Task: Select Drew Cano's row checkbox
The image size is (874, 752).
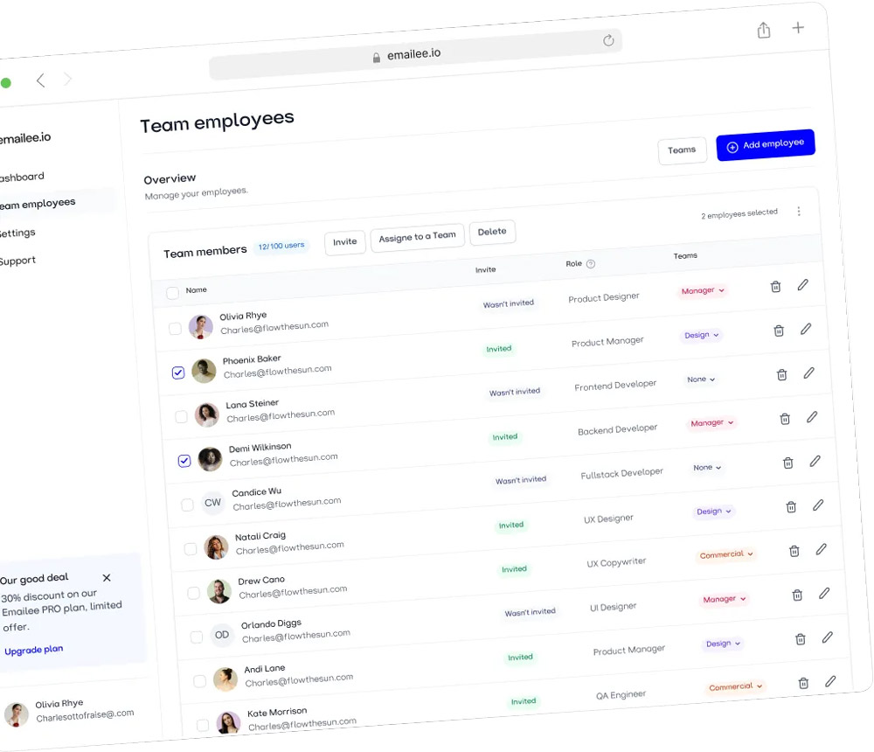Action: pos(193,593)
